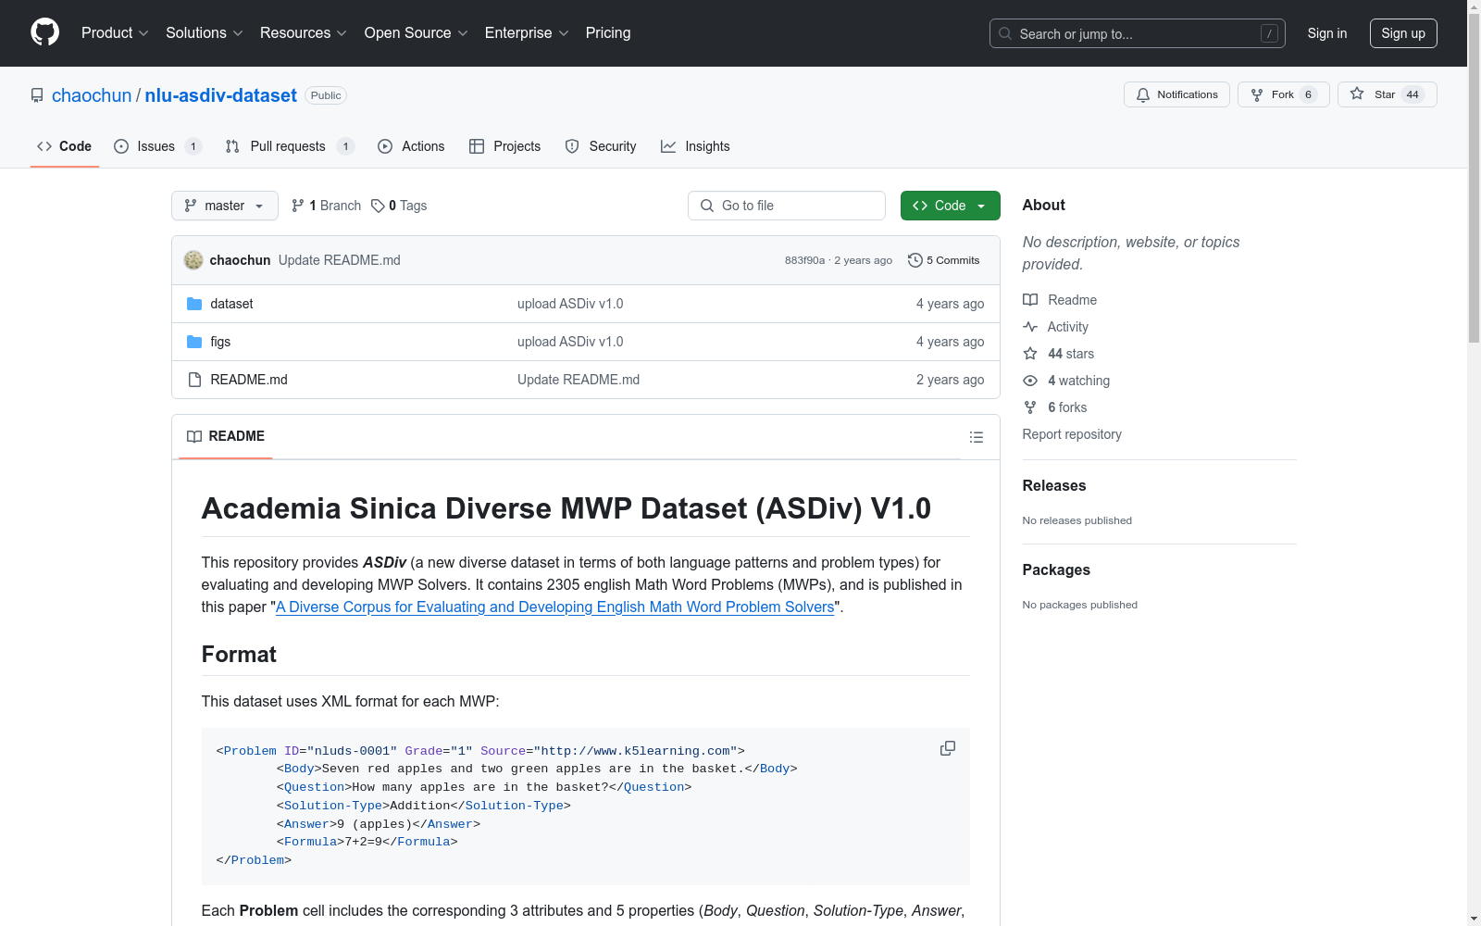
Task: Click the star icon in the Star button
Action: coord(1357,94)
